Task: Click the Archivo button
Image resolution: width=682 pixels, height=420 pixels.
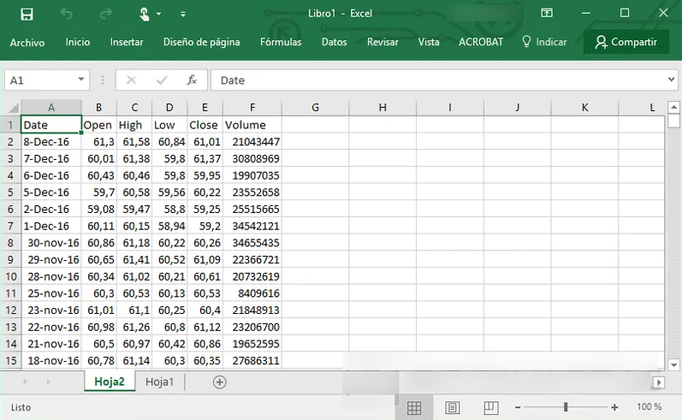Action: 27,42
